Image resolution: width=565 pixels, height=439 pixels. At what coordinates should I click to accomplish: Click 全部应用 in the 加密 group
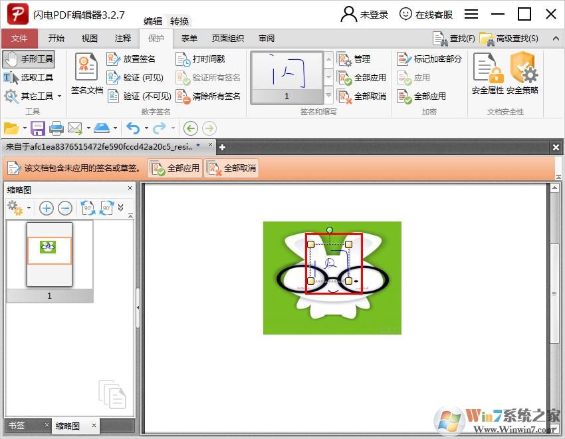421,96
